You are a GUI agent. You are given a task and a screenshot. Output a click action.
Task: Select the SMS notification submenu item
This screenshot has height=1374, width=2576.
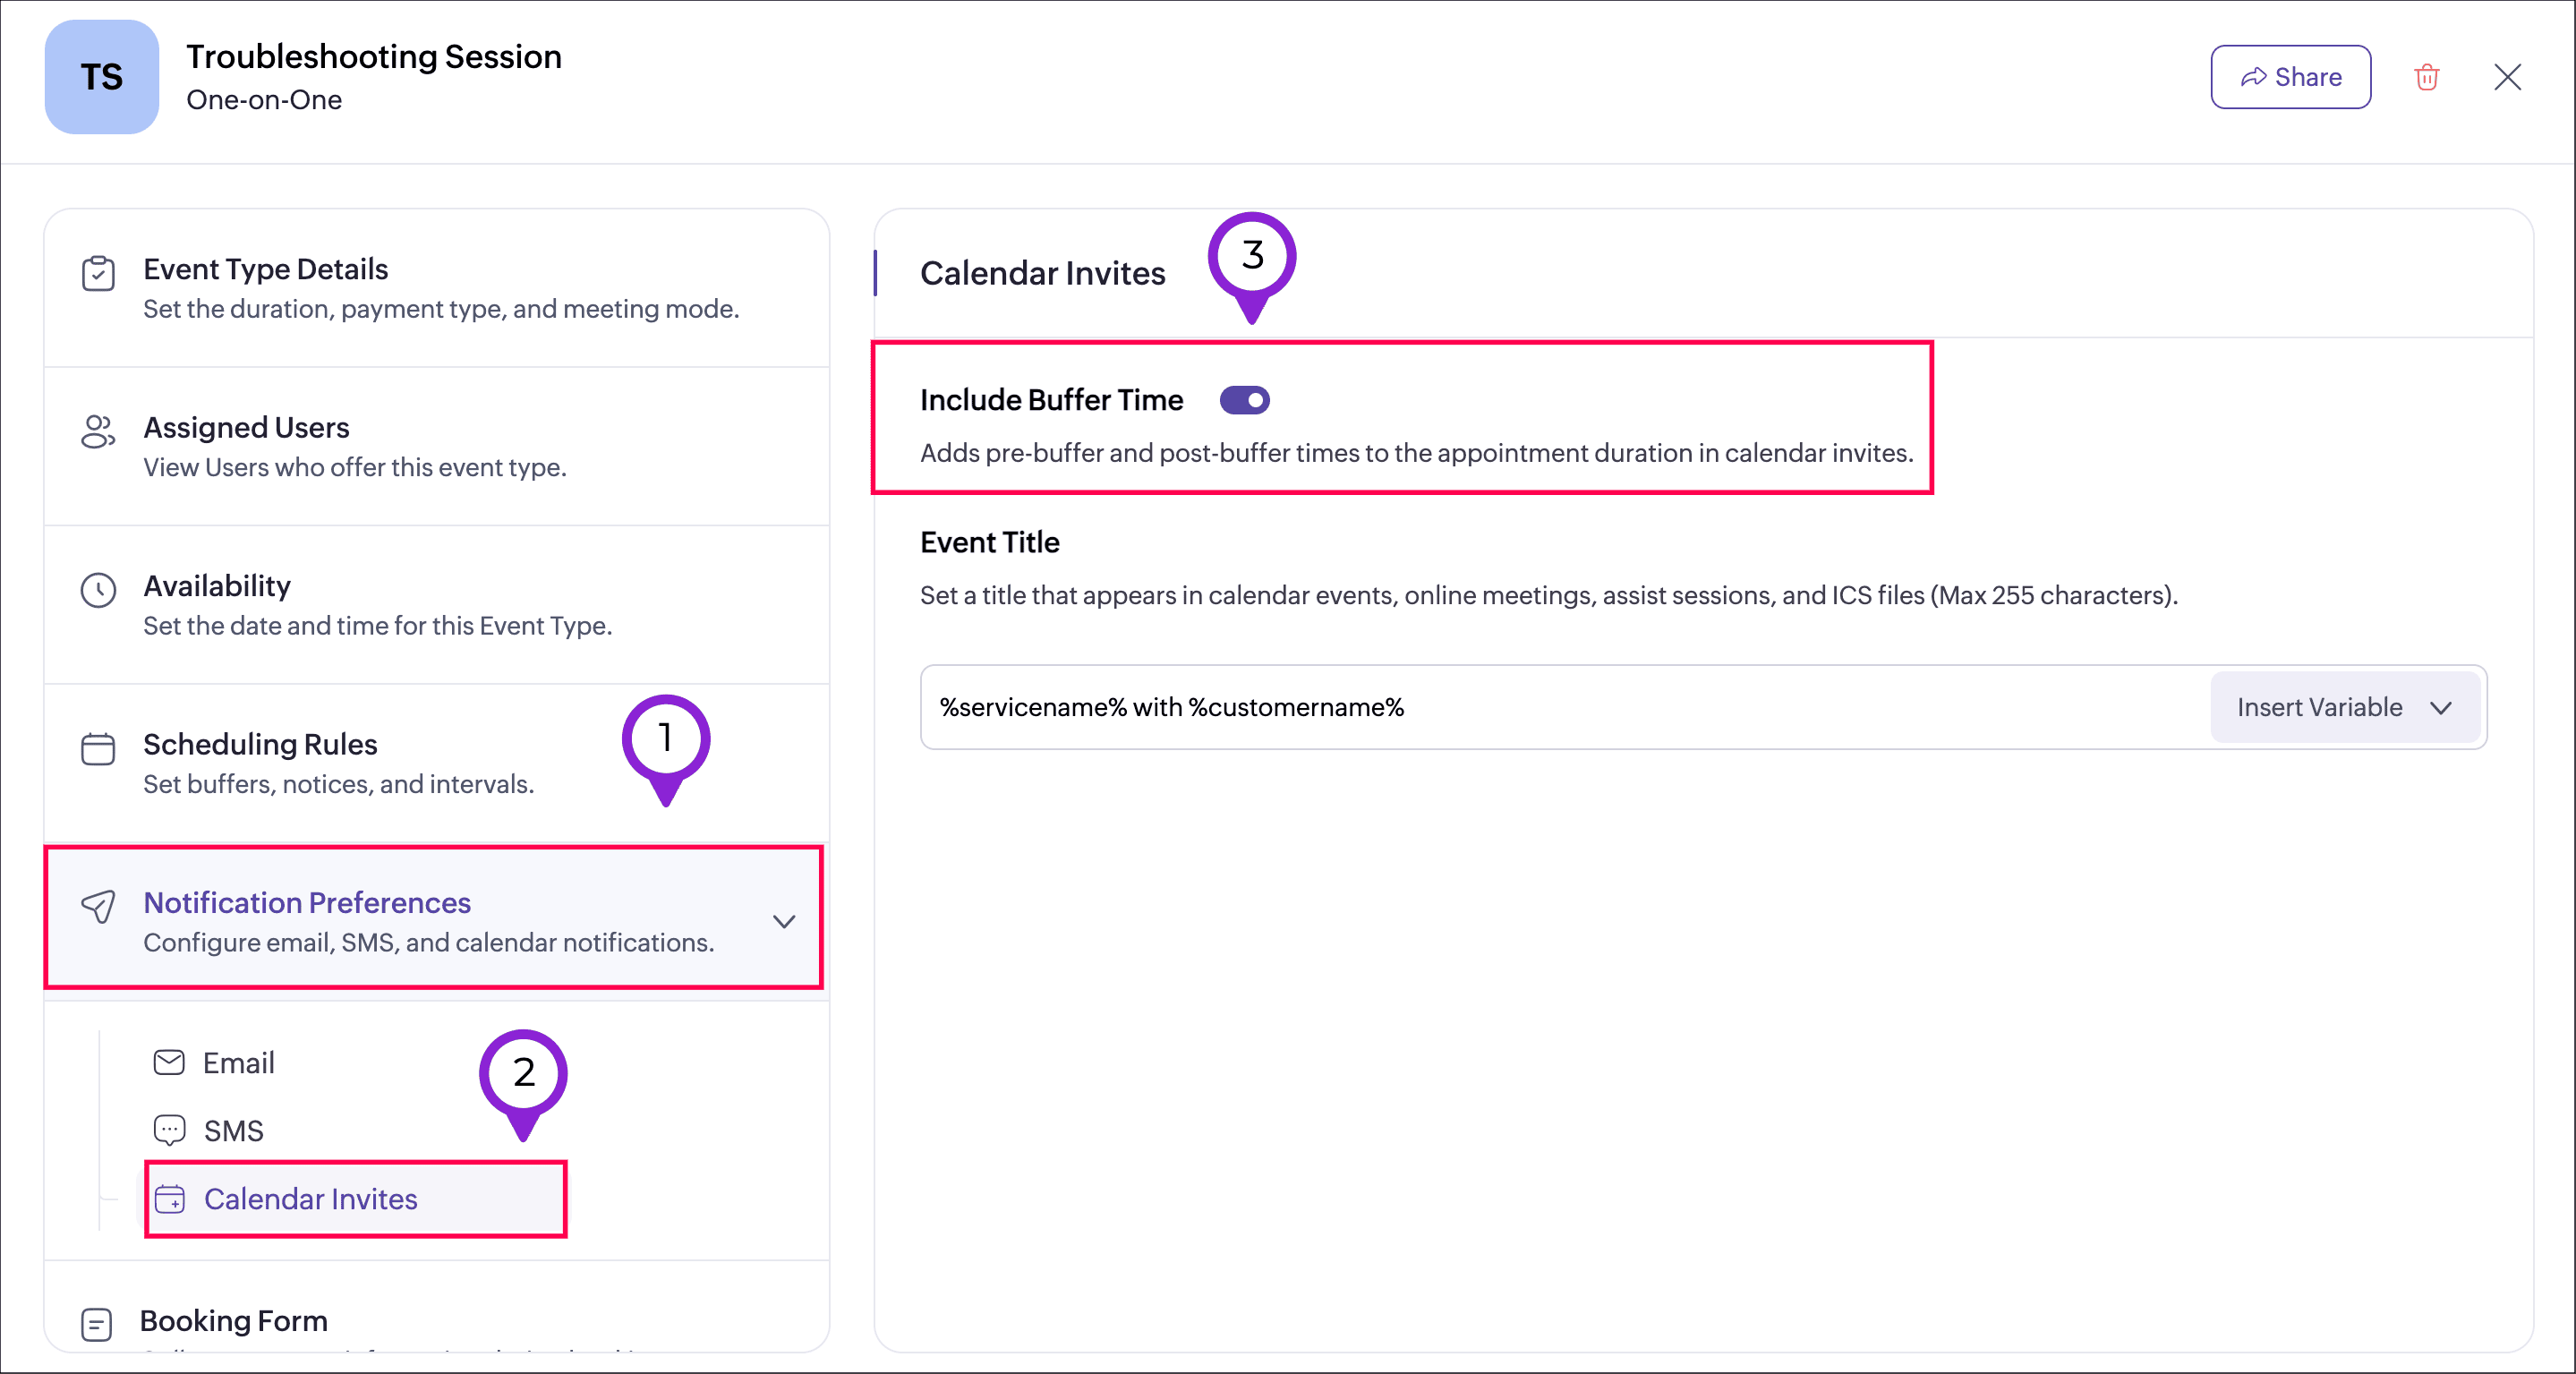click(x=233, y=1131)
